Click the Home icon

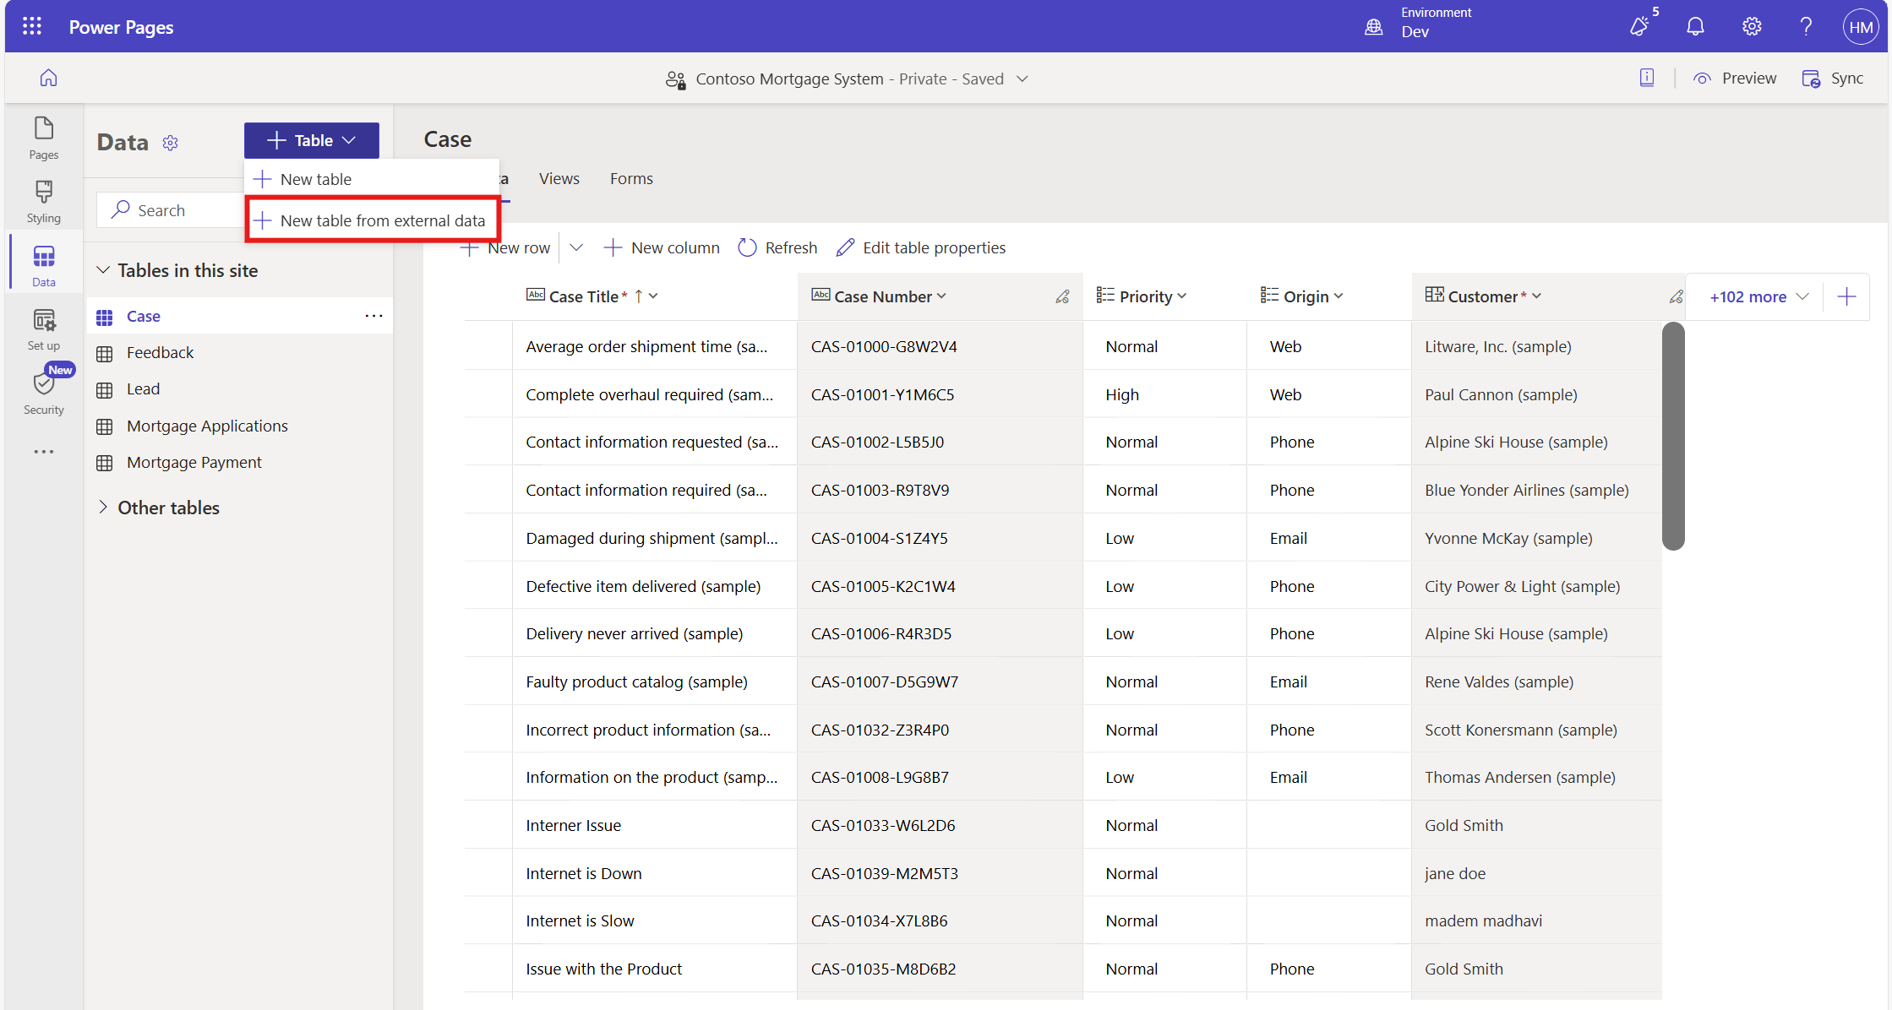(x=49, y=79)
